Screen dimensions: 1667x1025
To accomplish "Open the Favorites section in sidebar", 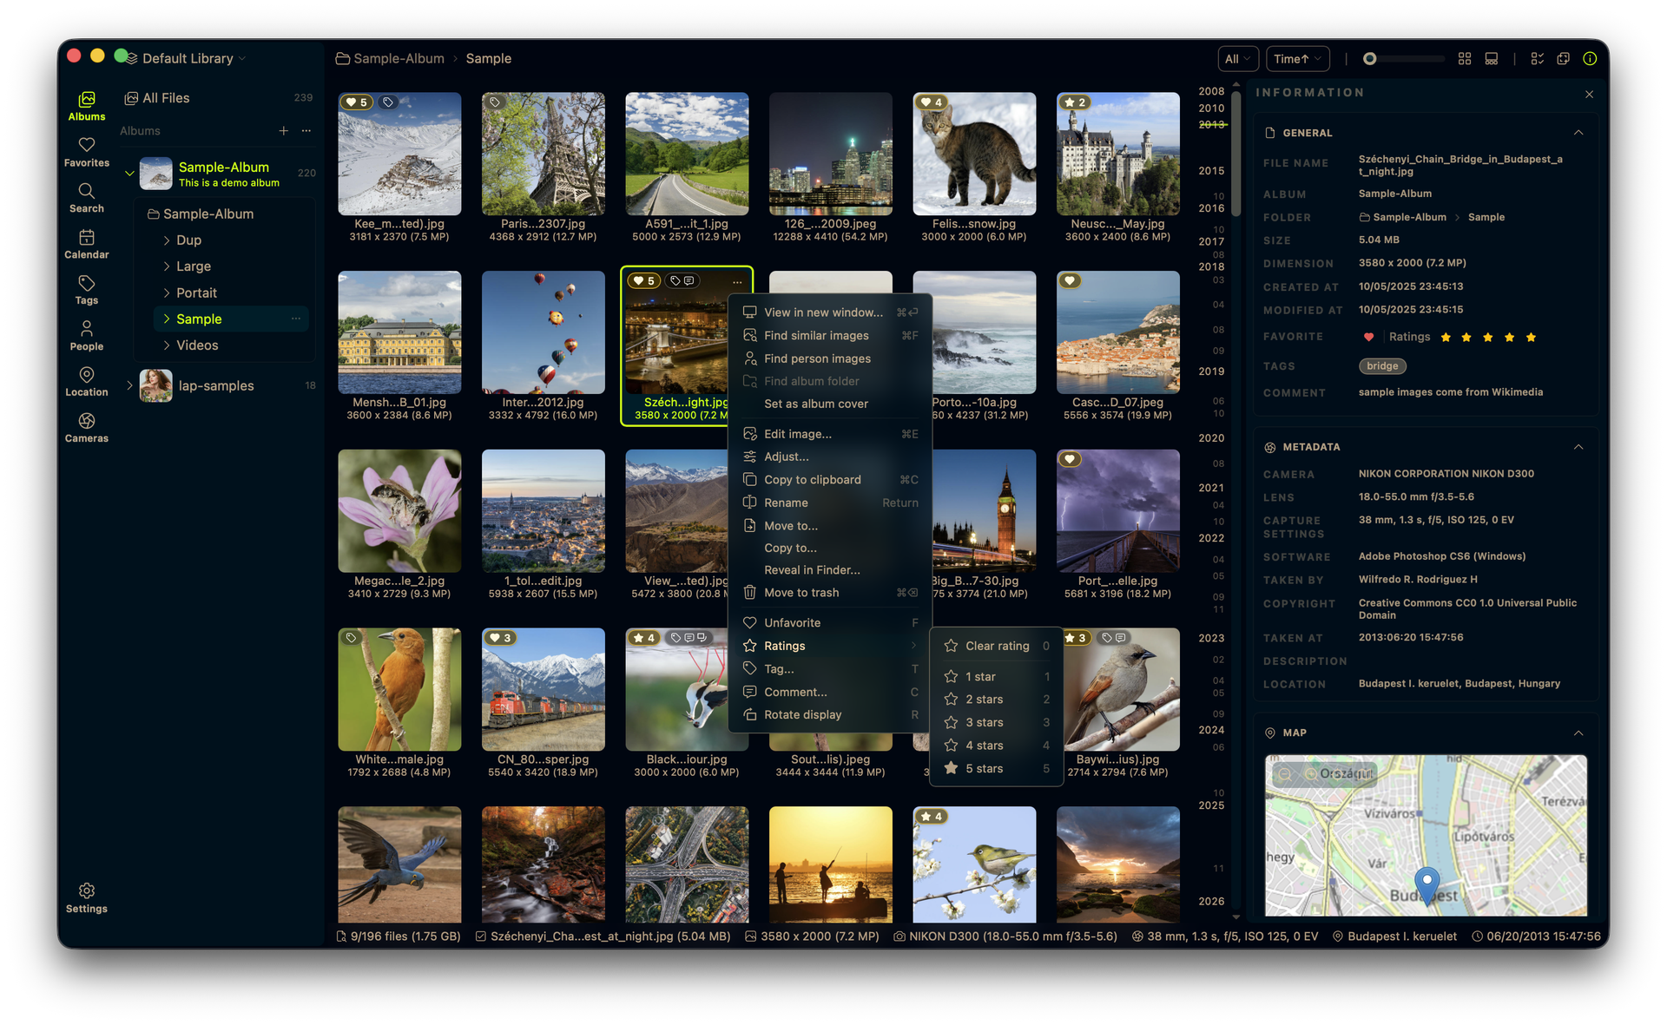I will coord(86,152).
